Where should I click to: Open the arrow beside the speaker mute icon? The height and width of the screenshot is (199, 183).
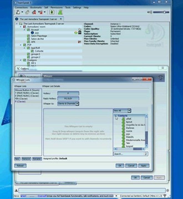pyautogui.click(x=45, y=12)
